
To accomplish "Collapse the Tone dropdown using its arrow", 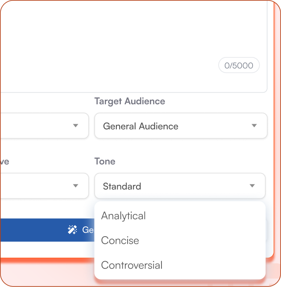I will (x=252, y=186).
